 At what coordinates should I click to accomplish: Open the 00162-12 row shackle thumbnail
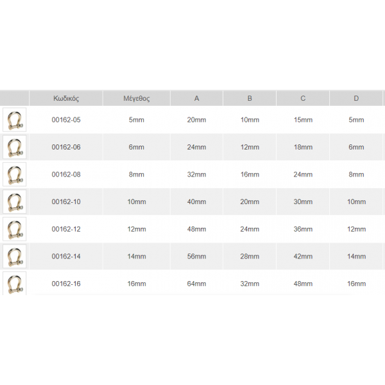pos(14,229)
